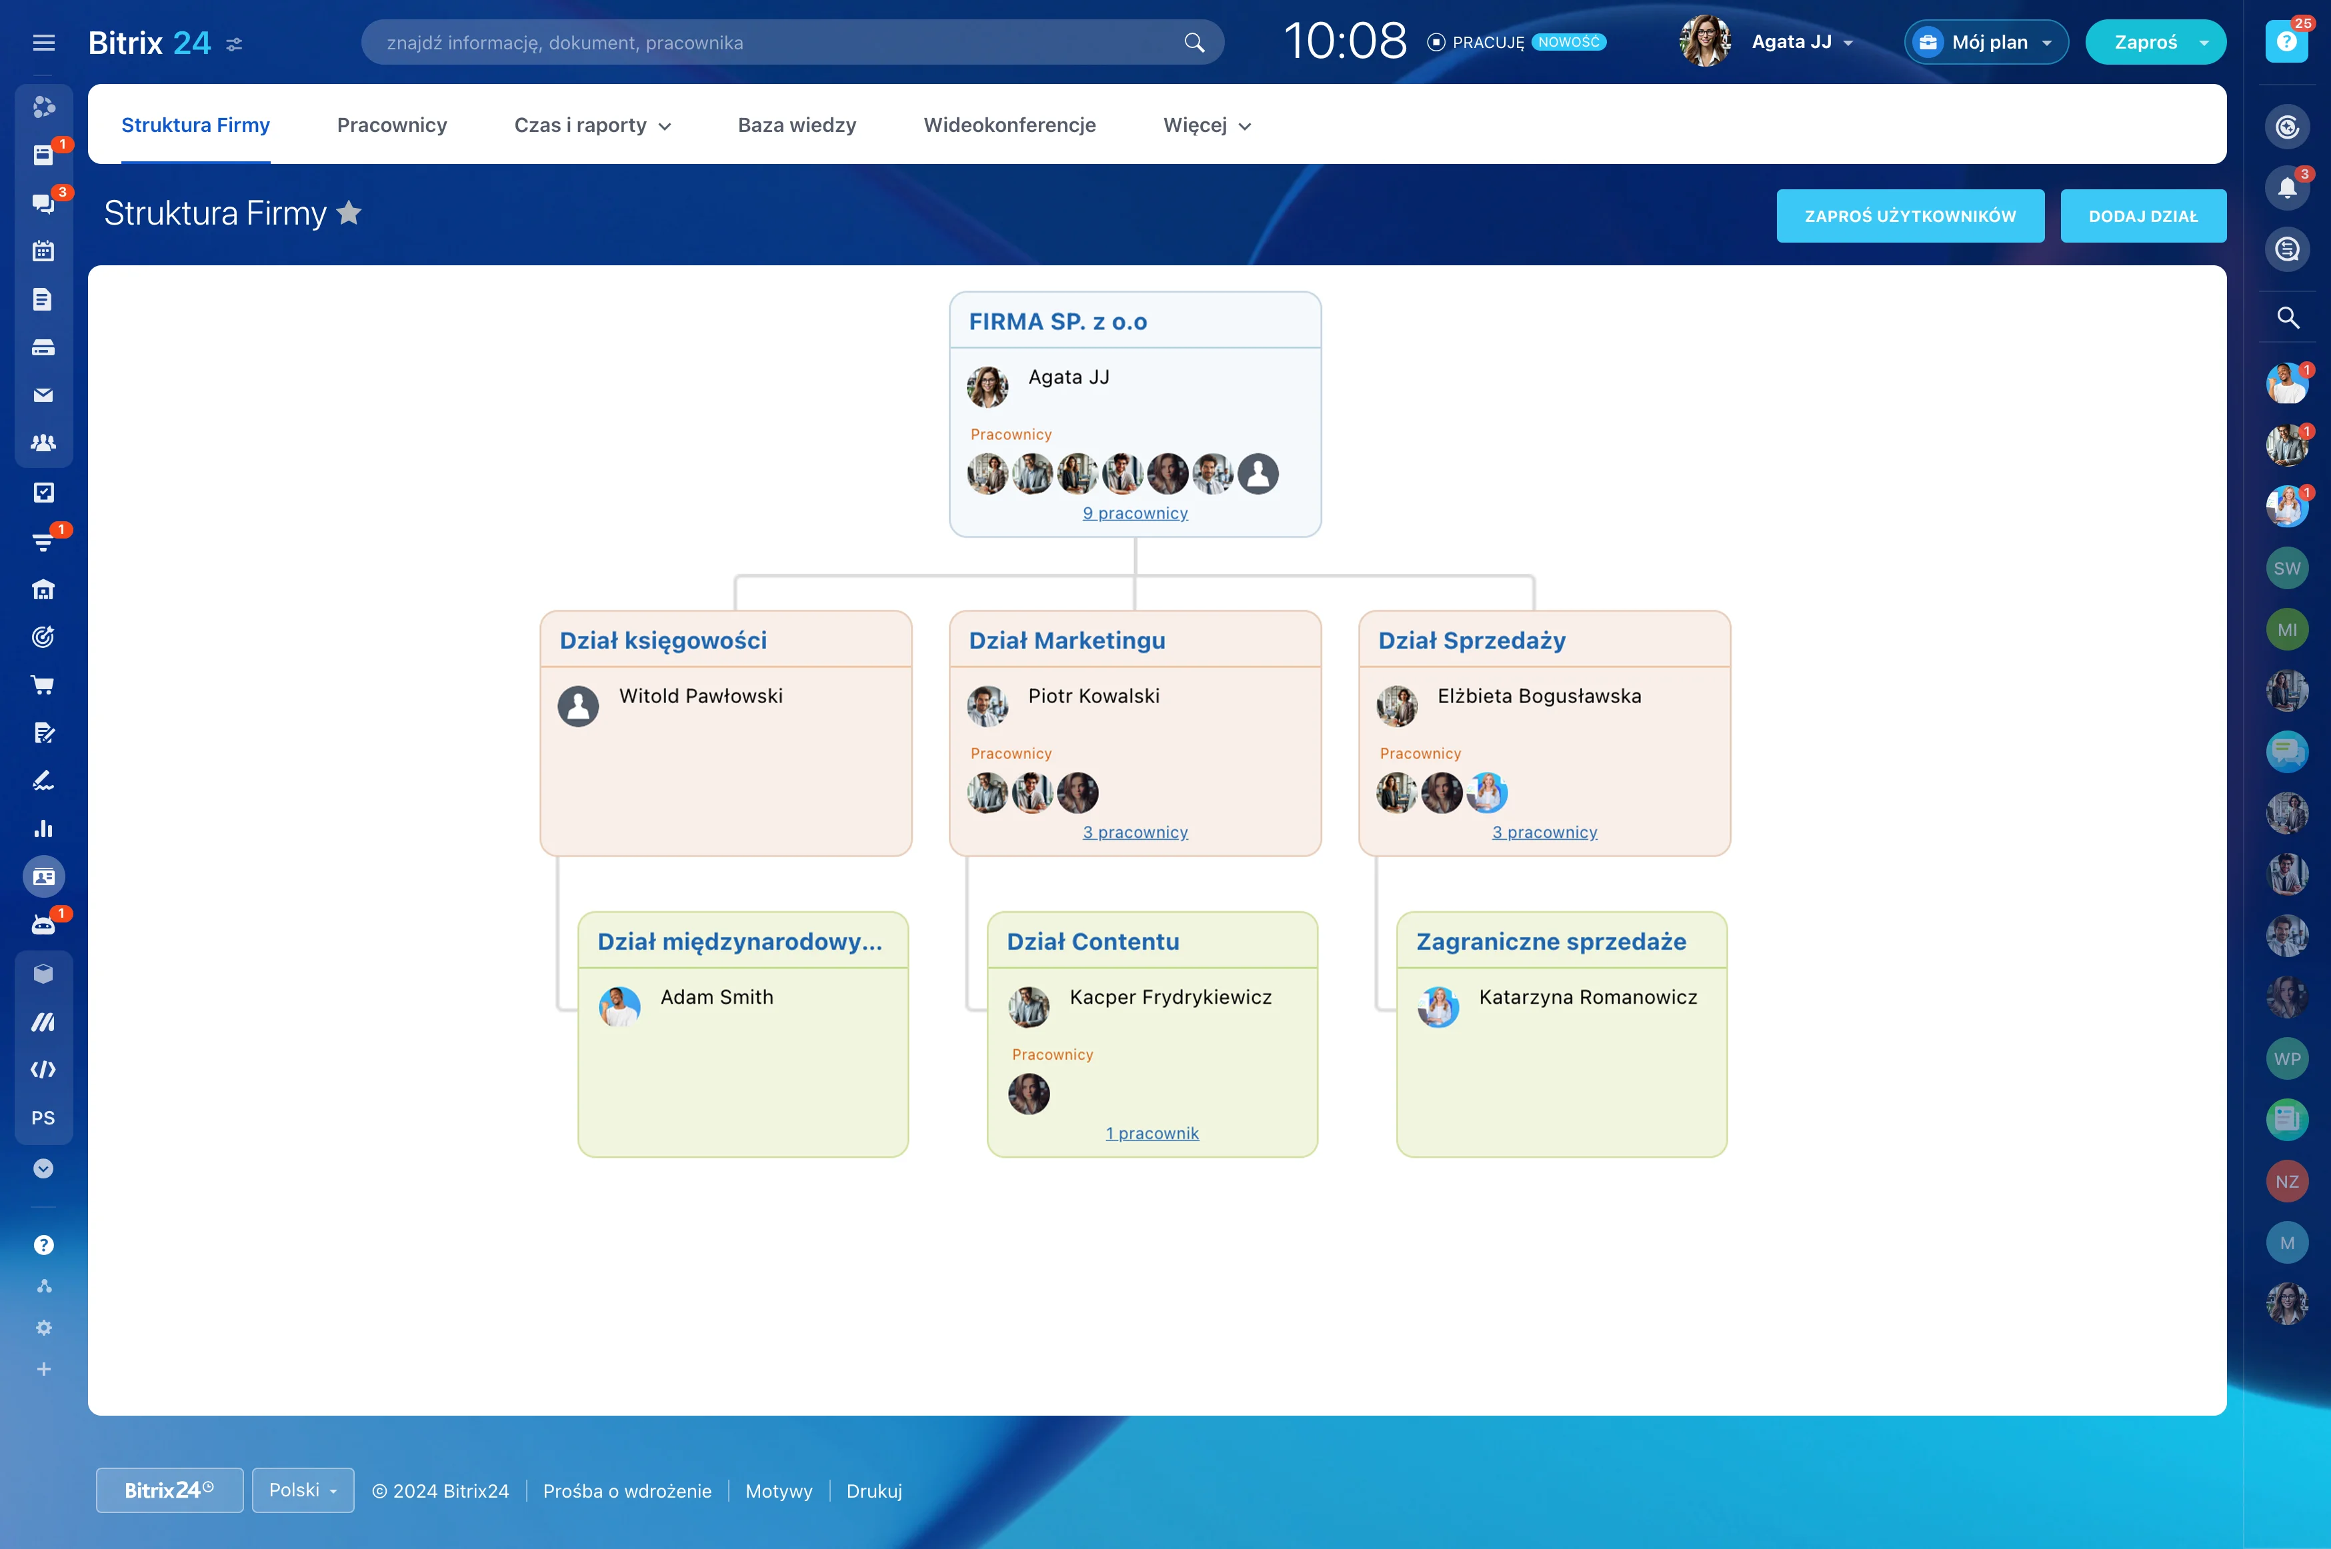This screenshot has width=2331, height=1549.
Task: Open the mail envelope icon in sidebar
Action: [43, 395]
